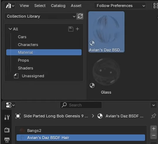Select the Bangs2 material slot
Viewport: 158px width, 144px height.
tap(81, 131)
